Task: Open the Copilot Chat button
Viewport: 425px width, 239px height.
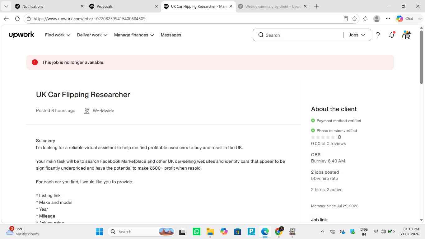Action: coord(405,19)
